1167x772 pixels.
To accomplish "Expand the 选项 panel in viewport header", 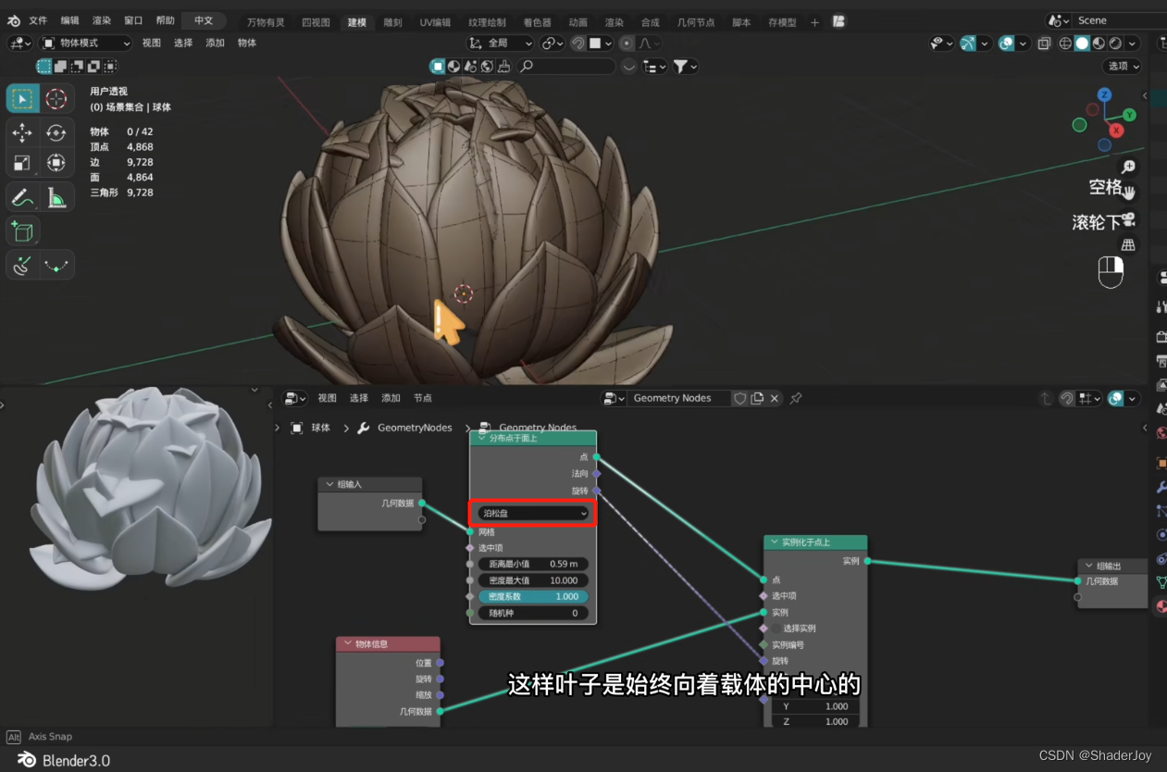I will pyautogui.click(x=1121, y=66).
